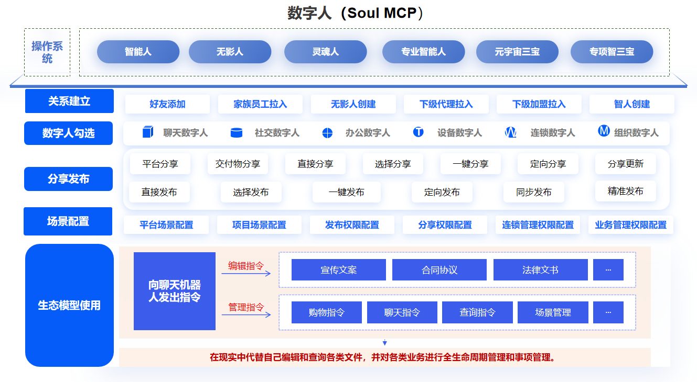
Task: Click the cube icon beside 聊天数字人
Action: 148,132
